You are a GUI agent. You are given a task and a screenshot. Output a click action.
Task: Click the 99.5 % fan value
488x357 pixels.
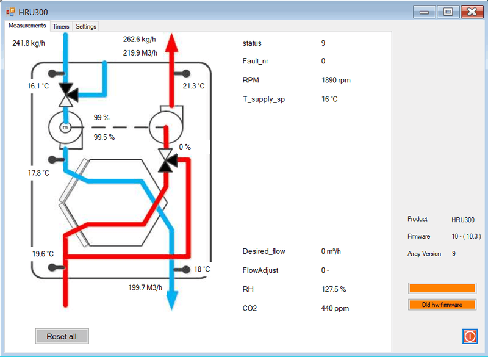click(104, 137)
